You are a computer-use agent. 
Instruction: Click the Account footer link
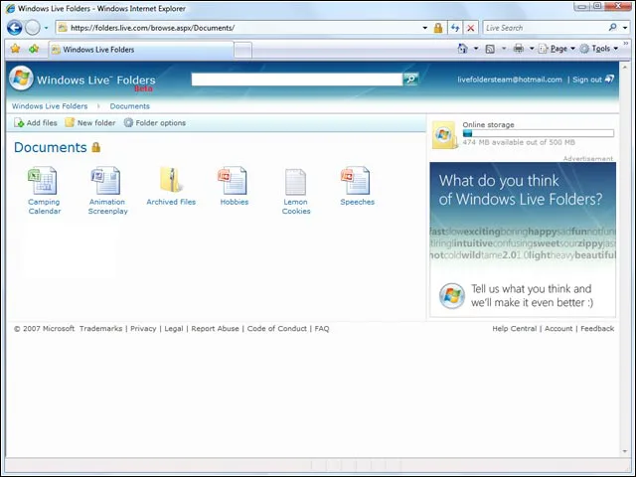pos(558,329)
